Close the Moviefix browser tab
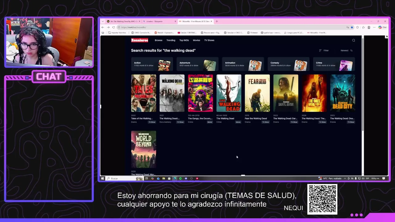395x222 pixels. pyautogui.click(x=211, y=21)
